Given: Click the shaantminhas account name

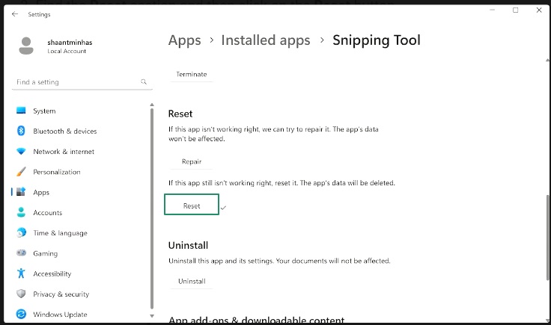Looking at the screenshot, I should pyautogui.click(x=70, y=43).
